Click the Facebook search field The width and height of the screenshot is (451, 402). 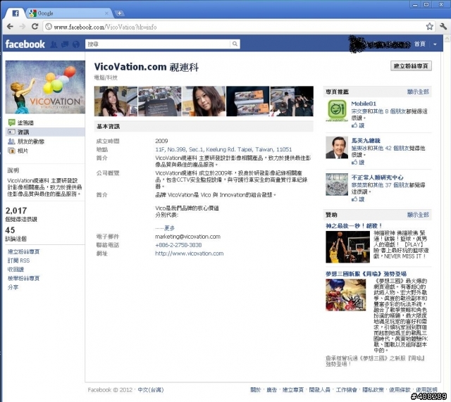coord(158,44)
